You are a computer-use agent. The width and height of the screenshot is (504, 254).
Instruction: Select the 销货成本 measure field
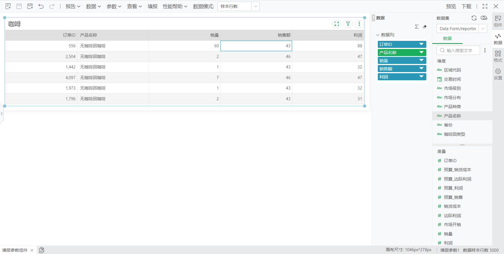[x=462, y=206]
